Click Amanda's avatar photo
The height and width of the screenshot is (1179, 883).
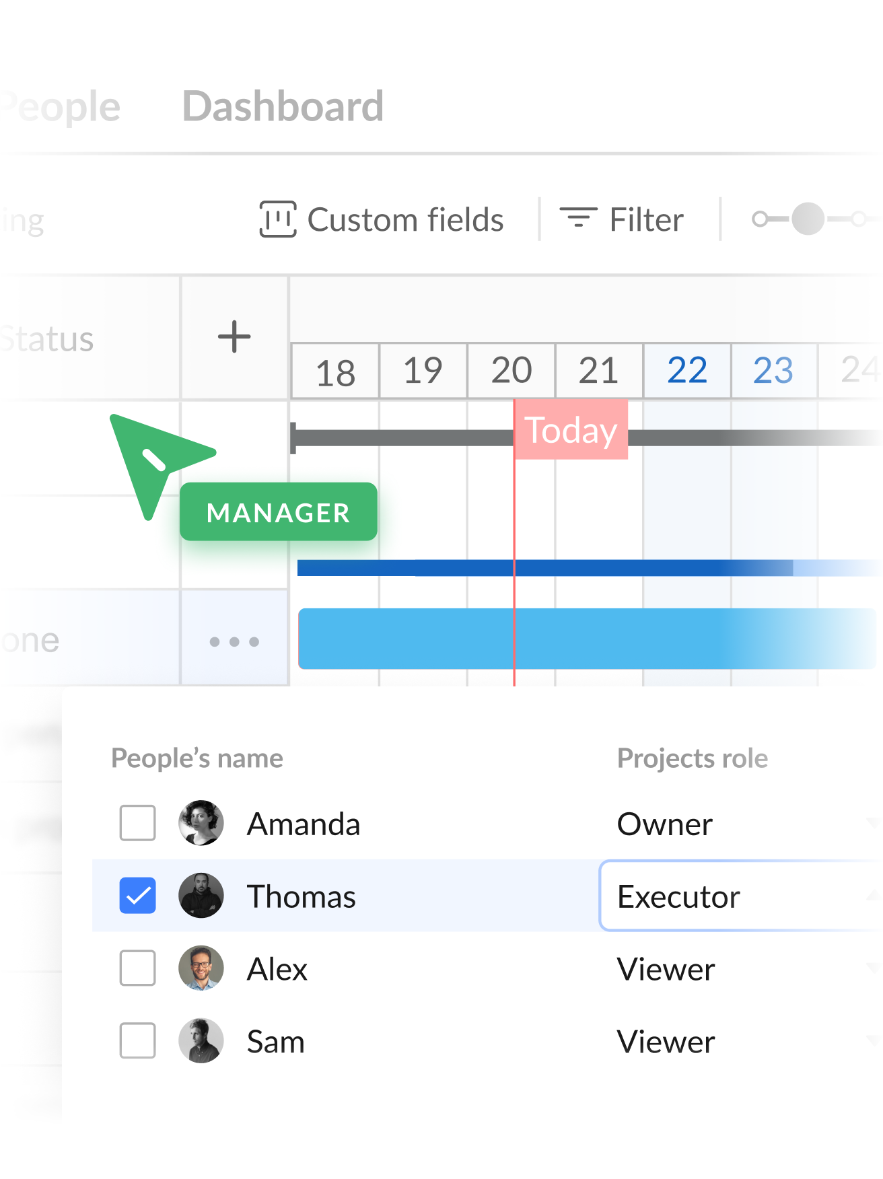coord(201,823)
